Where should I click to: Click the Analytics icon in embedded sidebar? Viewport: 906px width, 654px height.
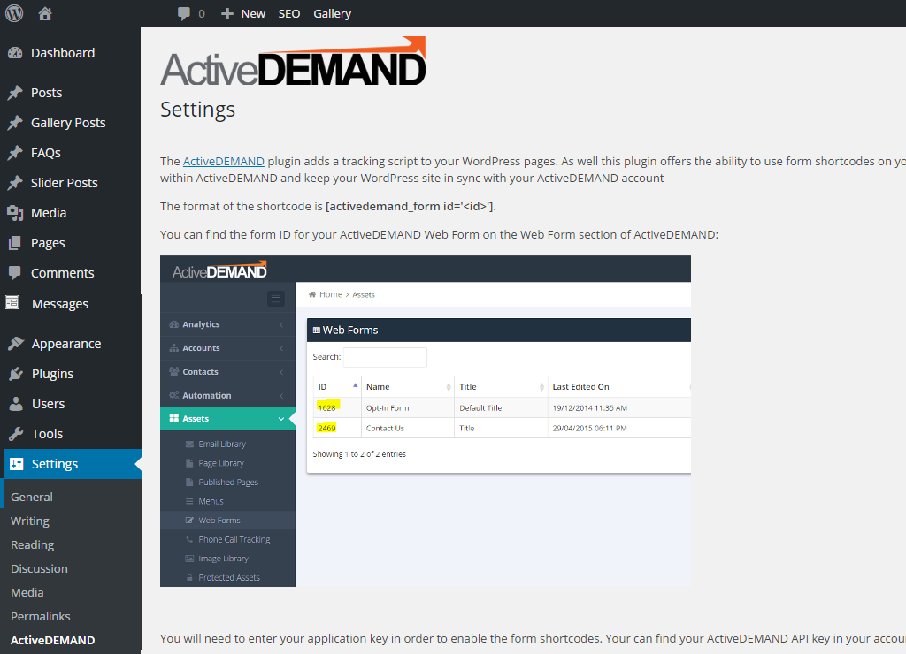pos(174,324)
